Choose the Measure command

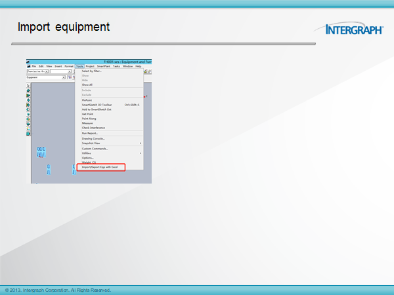tap(110, 123)
